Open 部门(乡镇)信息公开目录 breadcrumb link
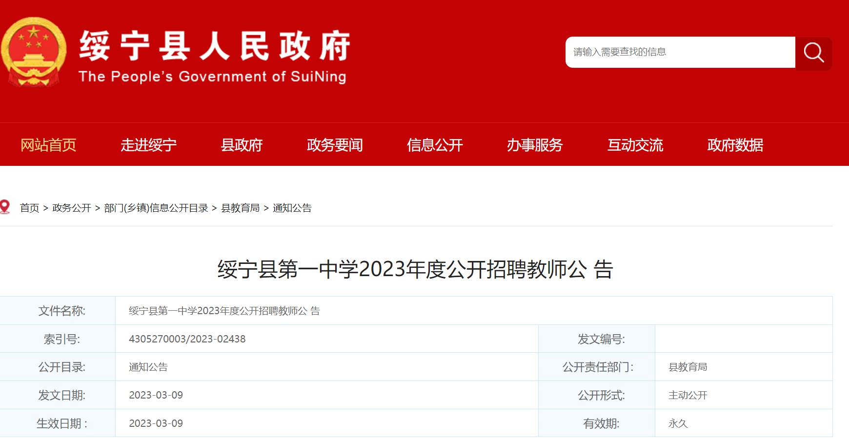This screenshot has height=441, width=849. coord(156,208)
